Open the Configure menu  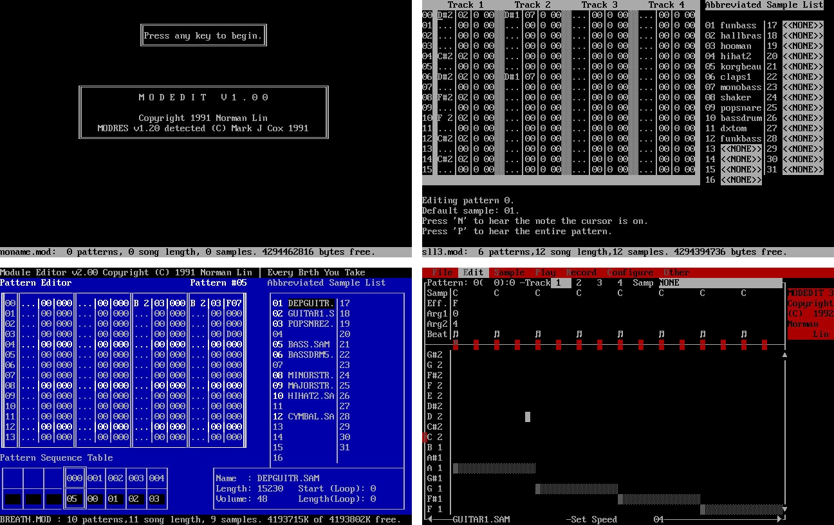[631, 272]
